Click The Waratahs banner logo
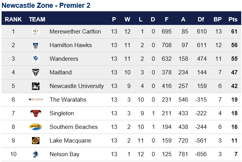 (x=36, y=100)
